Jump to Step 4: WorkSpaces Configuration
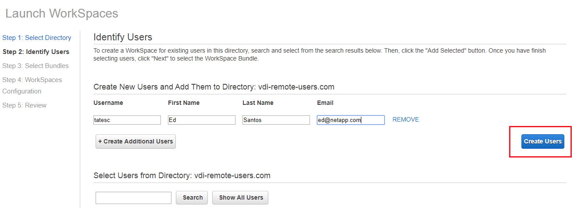574x208 pixels. click(x=32, y=86)
